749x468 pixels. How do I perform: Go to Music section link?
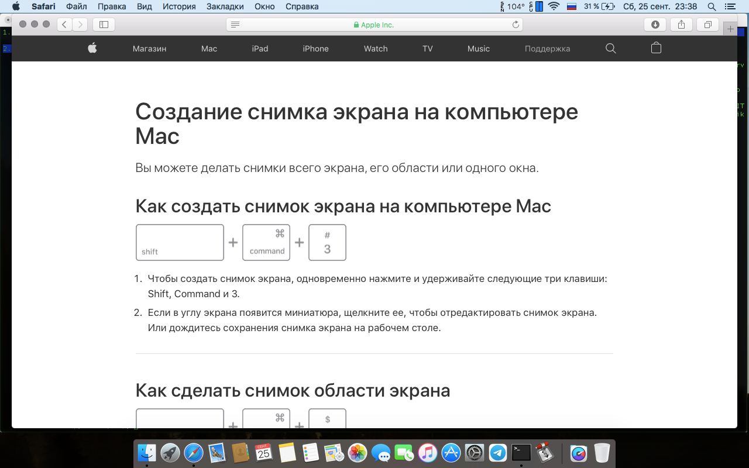pos(479,49)
